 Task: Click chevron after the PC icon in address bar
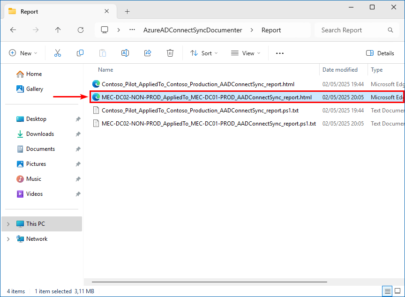pos(119,30)
